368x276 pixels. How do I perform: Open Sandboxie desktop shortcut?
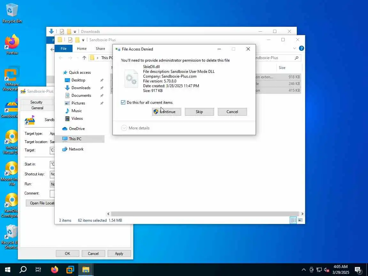tap(10, 108)
